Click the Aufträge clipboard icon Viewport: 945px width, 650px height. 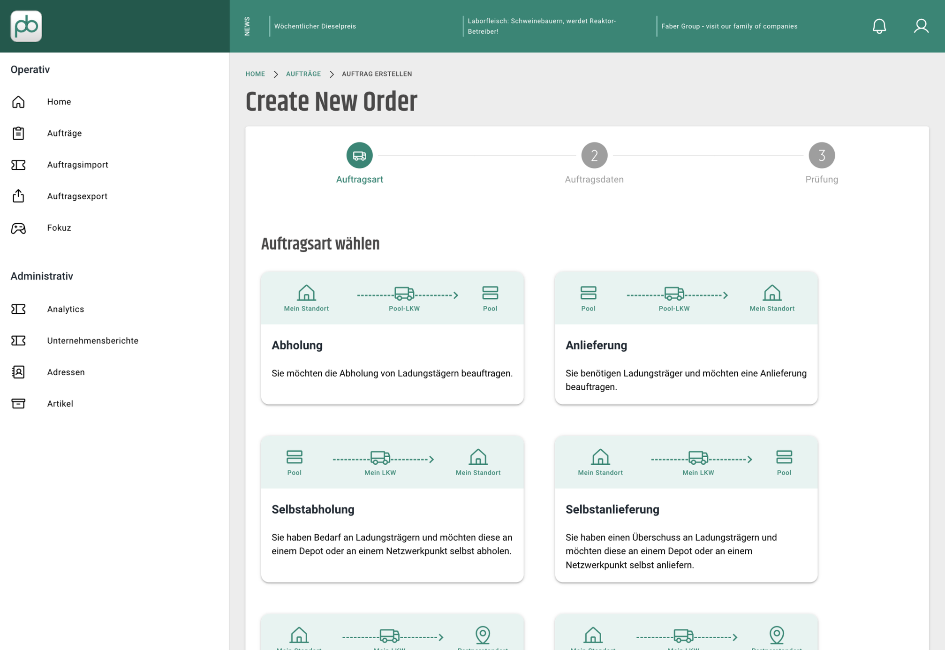pyautogui.click(x=18, y=133)
